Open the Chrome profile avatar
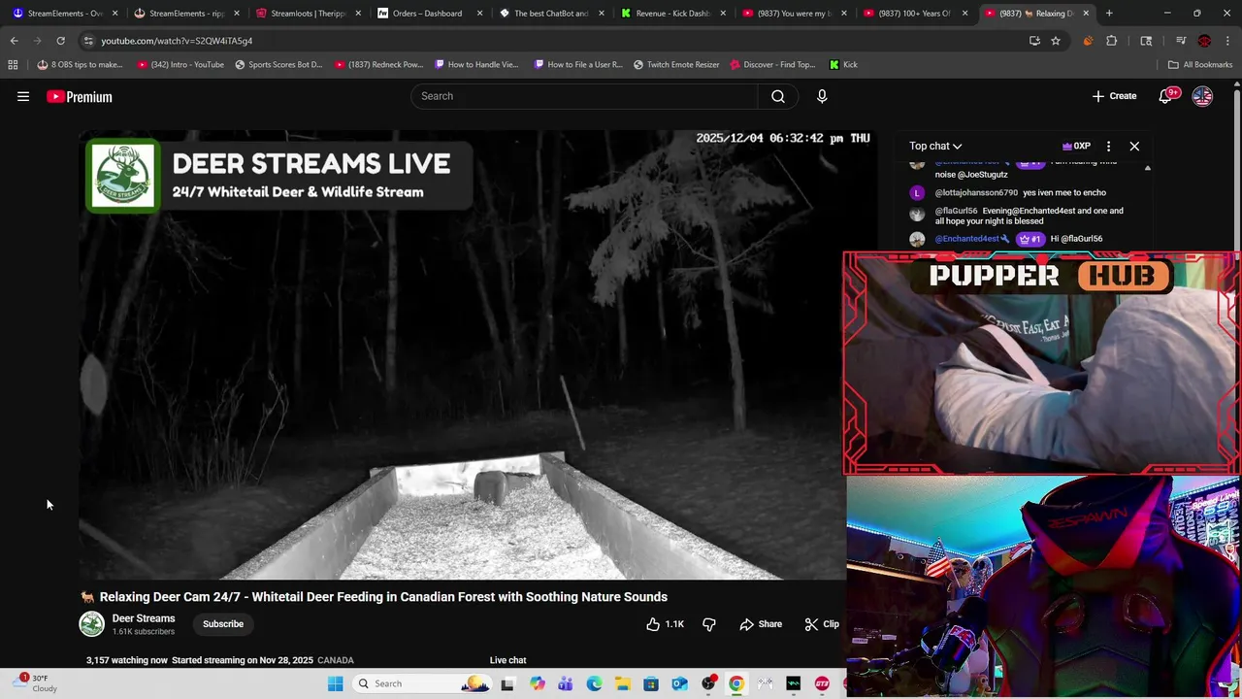This screenshot has width=1242, height=699. pyautogui.click(x=1204, y=41)
